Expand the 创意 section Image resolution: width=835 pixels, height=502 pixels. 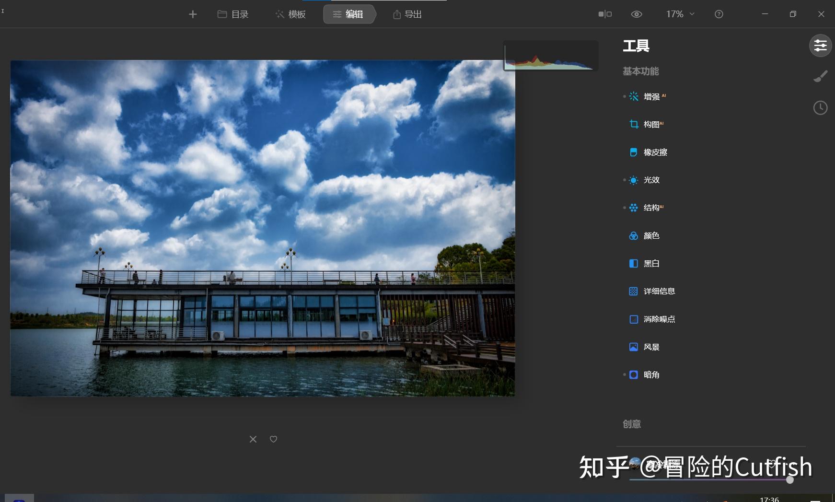click(631, 424)
